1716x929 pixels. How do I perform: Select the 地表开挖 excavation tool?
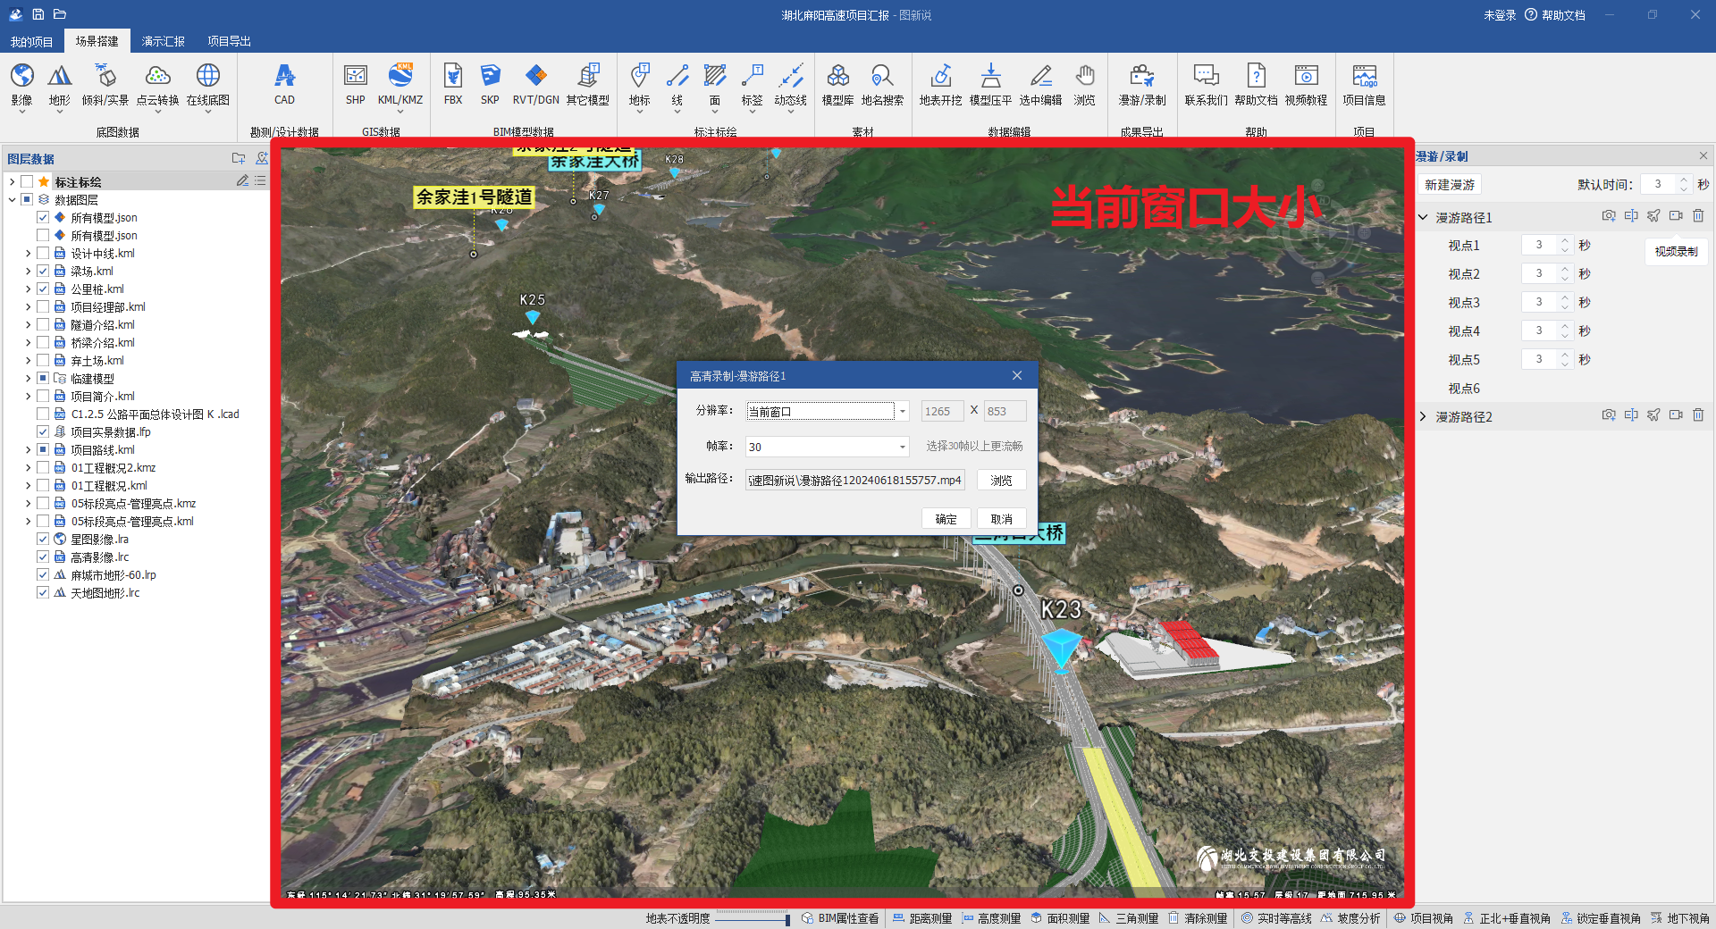[940, 77]
